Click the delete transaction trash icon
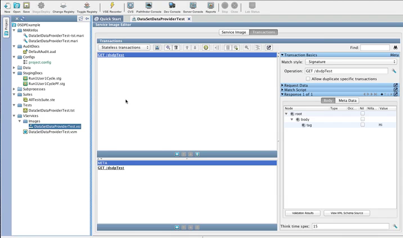The image size is (403, 238). (x=176, y=48)
